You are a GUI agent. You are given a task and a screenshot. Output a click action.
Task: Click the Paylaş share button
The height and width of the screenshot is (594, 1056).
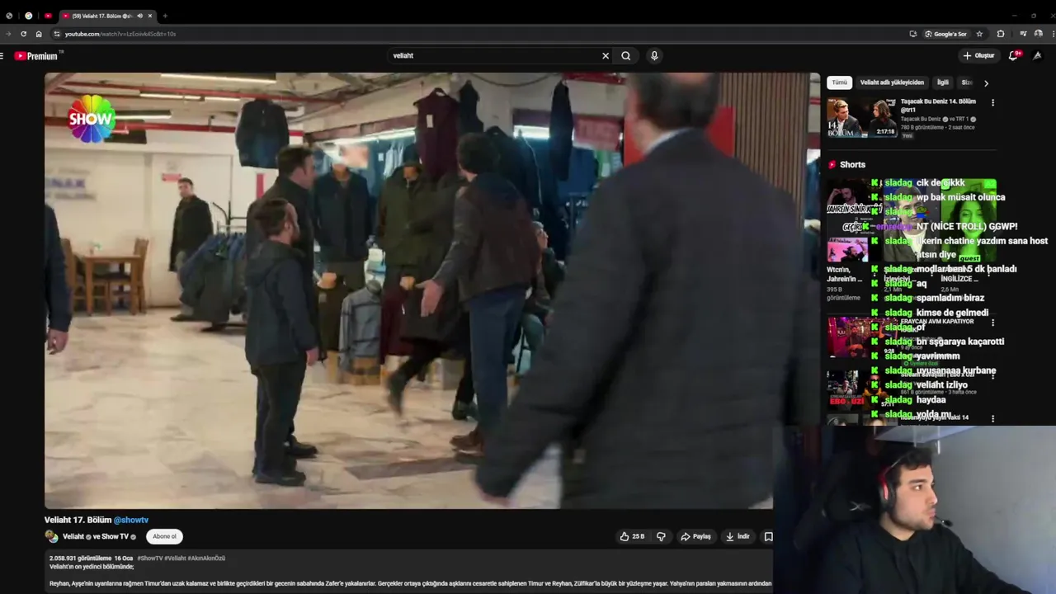coord(695,536)
